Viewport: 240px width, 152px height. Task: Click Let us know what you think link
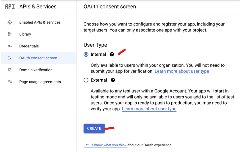[105, 145]
